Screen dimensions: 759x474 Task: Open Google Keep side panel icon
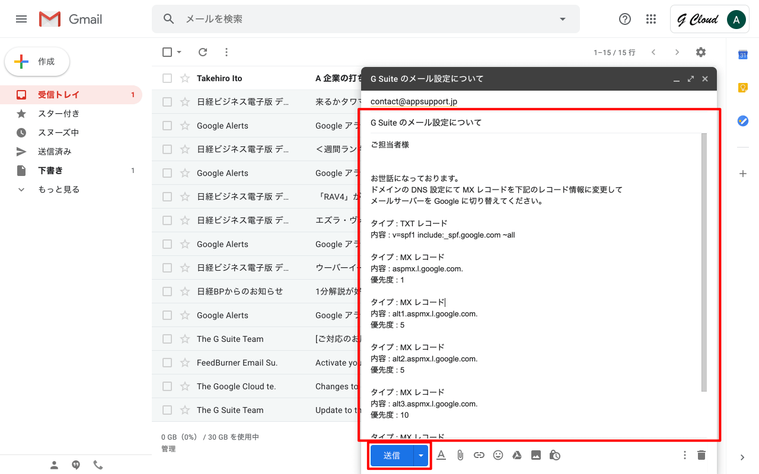pyautogui.click(x=742, y=88)
